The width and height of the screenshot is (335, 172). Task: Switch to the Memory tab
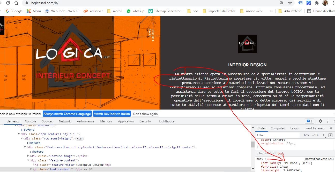(x=106, y=121)
